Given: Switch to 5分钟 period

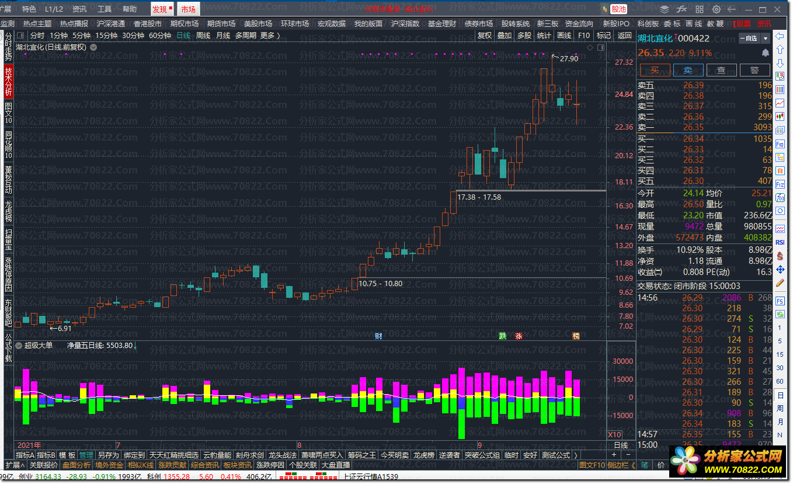Looking at the screenshot, I should [x=81, y=35].
